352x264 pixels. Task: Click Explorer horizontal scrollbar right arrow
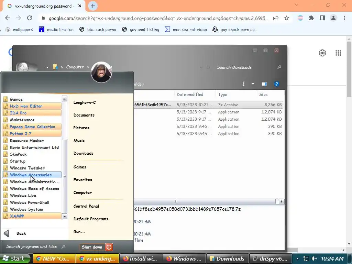tap(282, 201)
